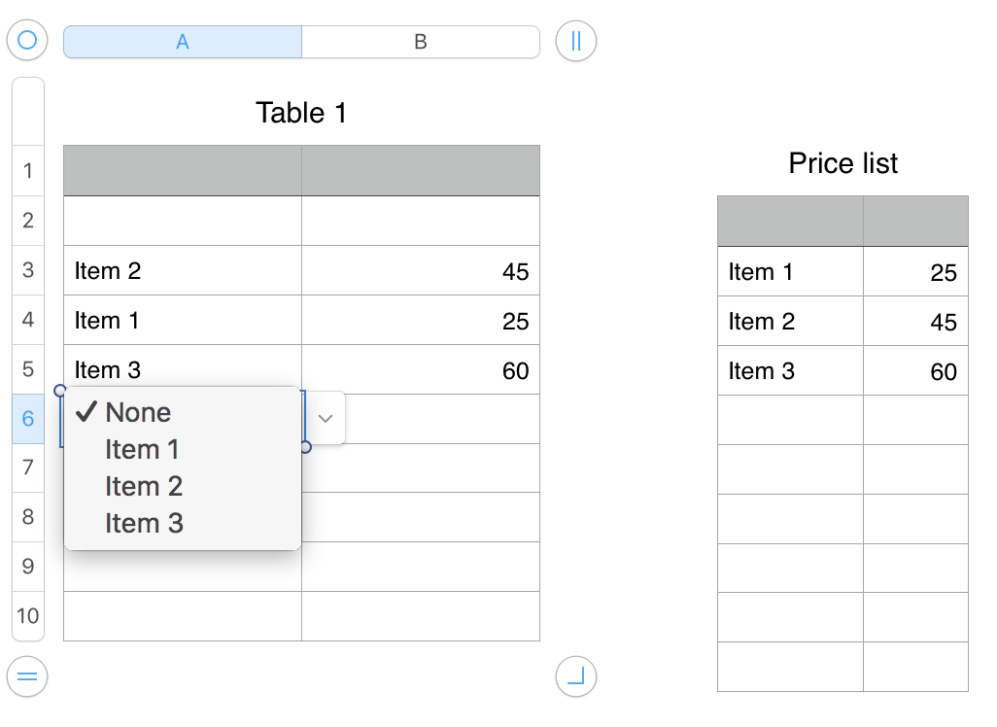Click the Table 1 title
This screenshot has width=997, height=727.
click(301, 113)
